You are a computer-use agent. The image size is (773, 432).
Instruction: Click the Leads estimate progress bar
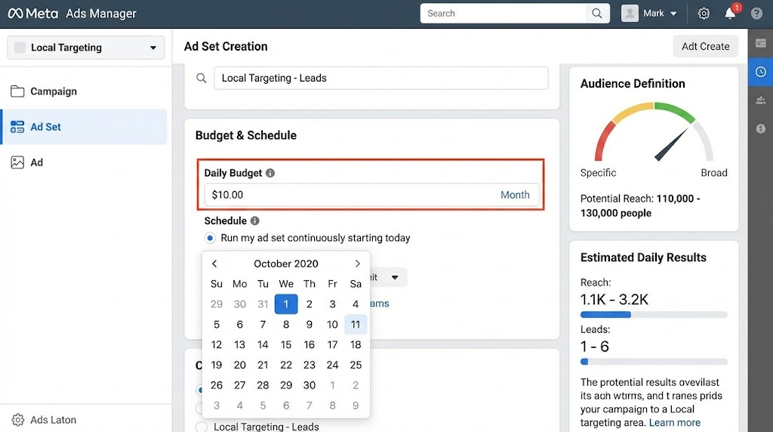(x=654, y=362)
